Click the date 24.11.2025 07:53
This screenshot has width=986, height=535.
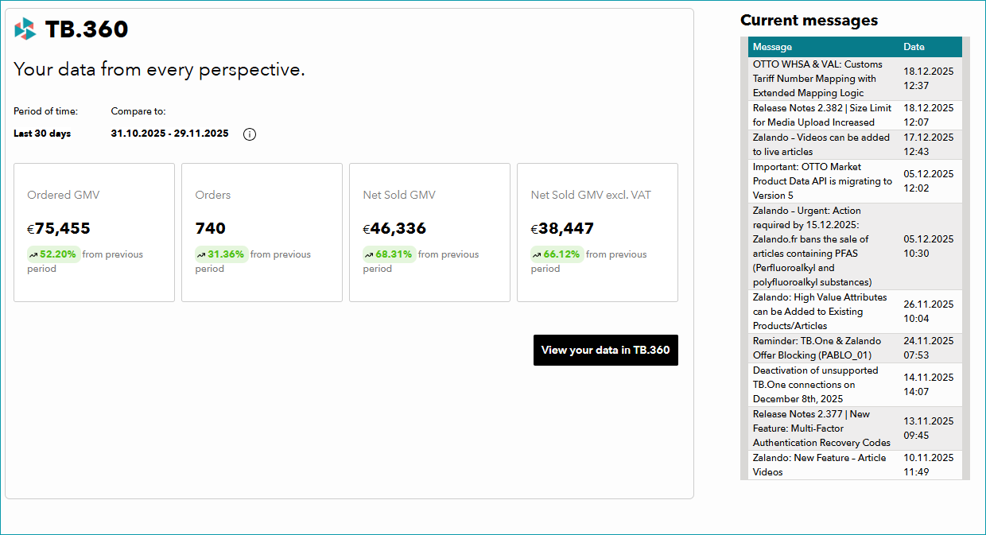[928, 348]
